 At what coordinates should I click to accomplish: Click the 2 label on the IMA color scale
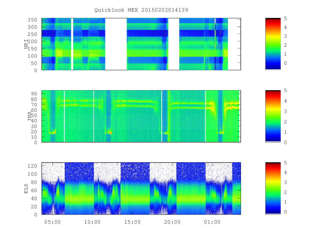(285, 122)
